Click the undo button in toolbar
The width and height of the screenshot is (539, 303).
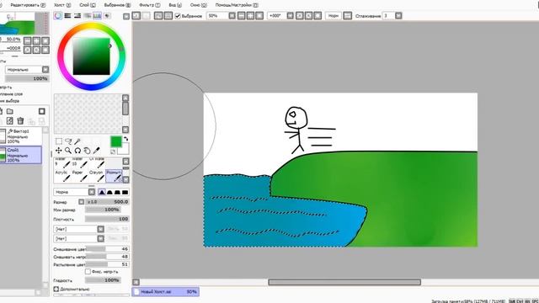(136, 16)
